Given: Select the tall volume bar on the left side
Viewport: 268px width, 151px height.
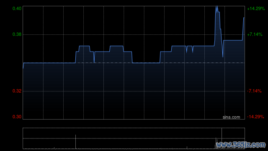Looking at the screenshot, I should tap(75, 142).
